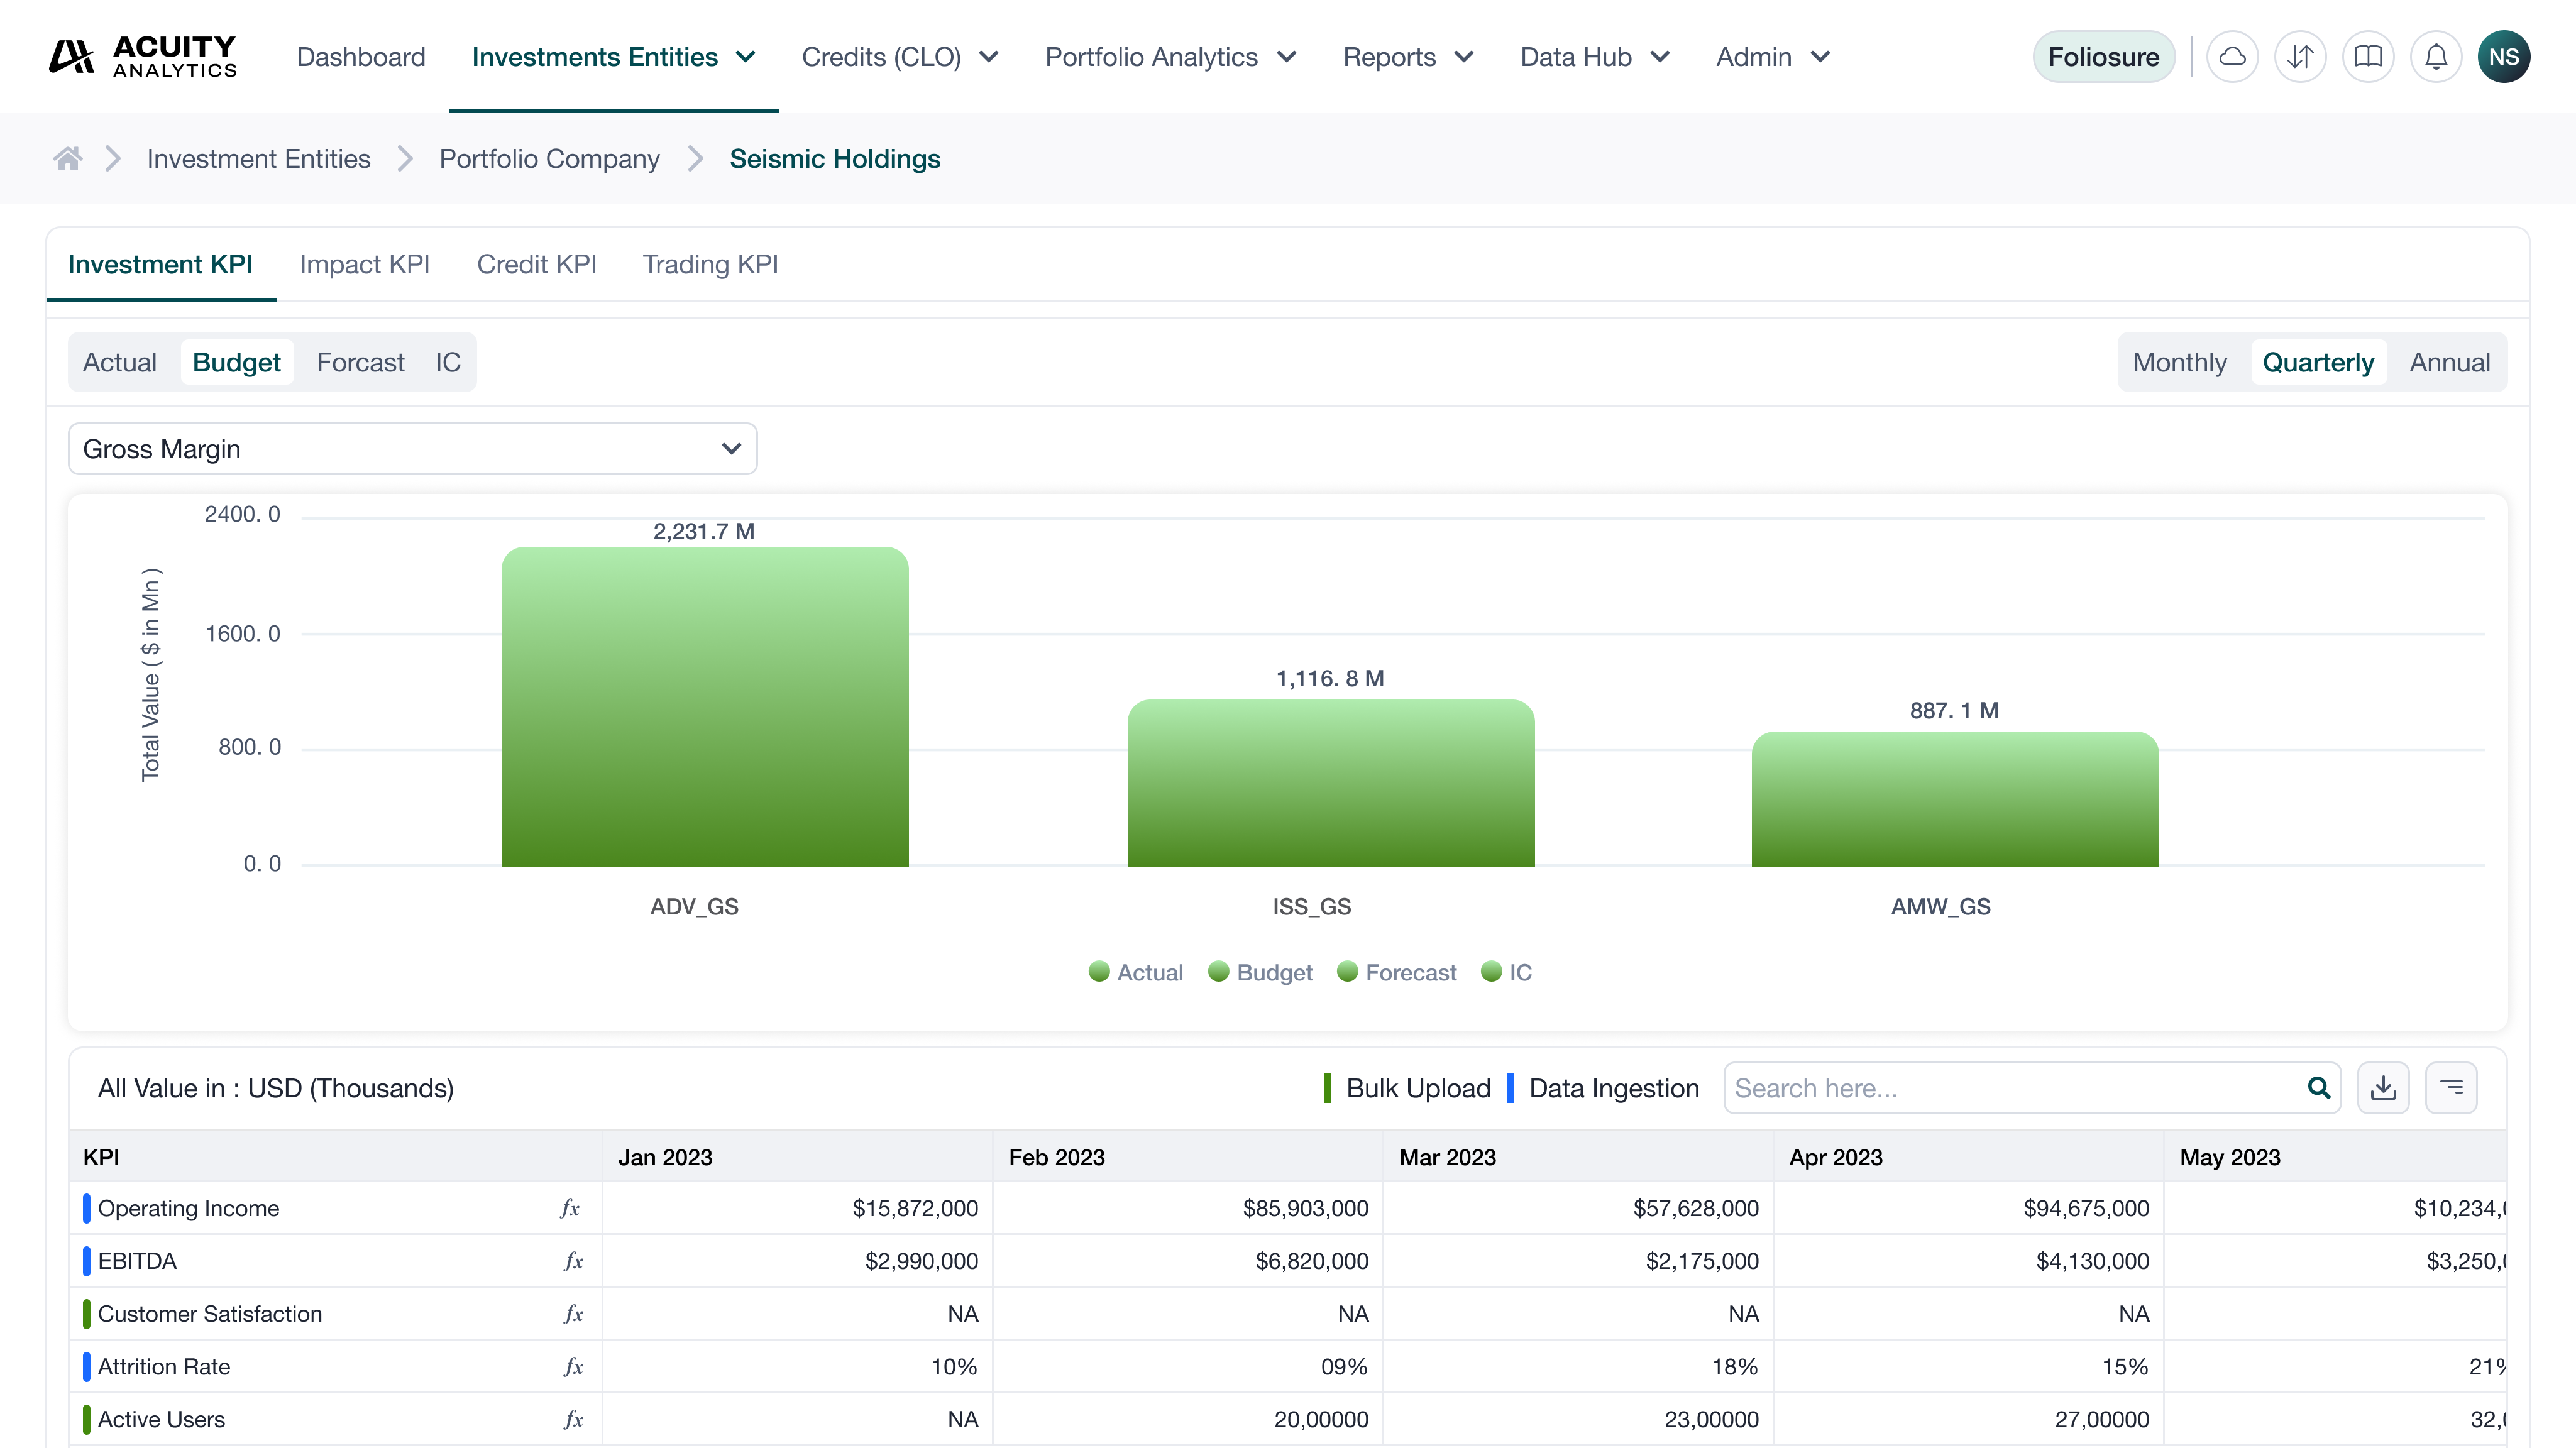This screenshot has height=1448, width=2576.
Task: Switch to the Credit KPI tab
Action: pyautogui.click(x=536, y=264)
